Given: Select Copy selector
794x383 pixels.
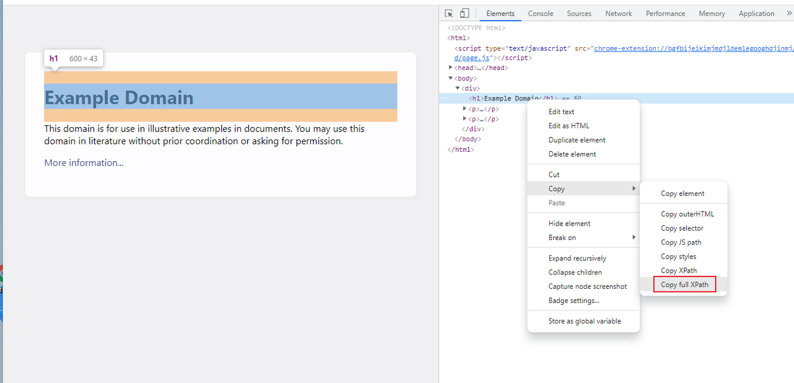Looking at the screenshot, I should (x=683, y=229).
